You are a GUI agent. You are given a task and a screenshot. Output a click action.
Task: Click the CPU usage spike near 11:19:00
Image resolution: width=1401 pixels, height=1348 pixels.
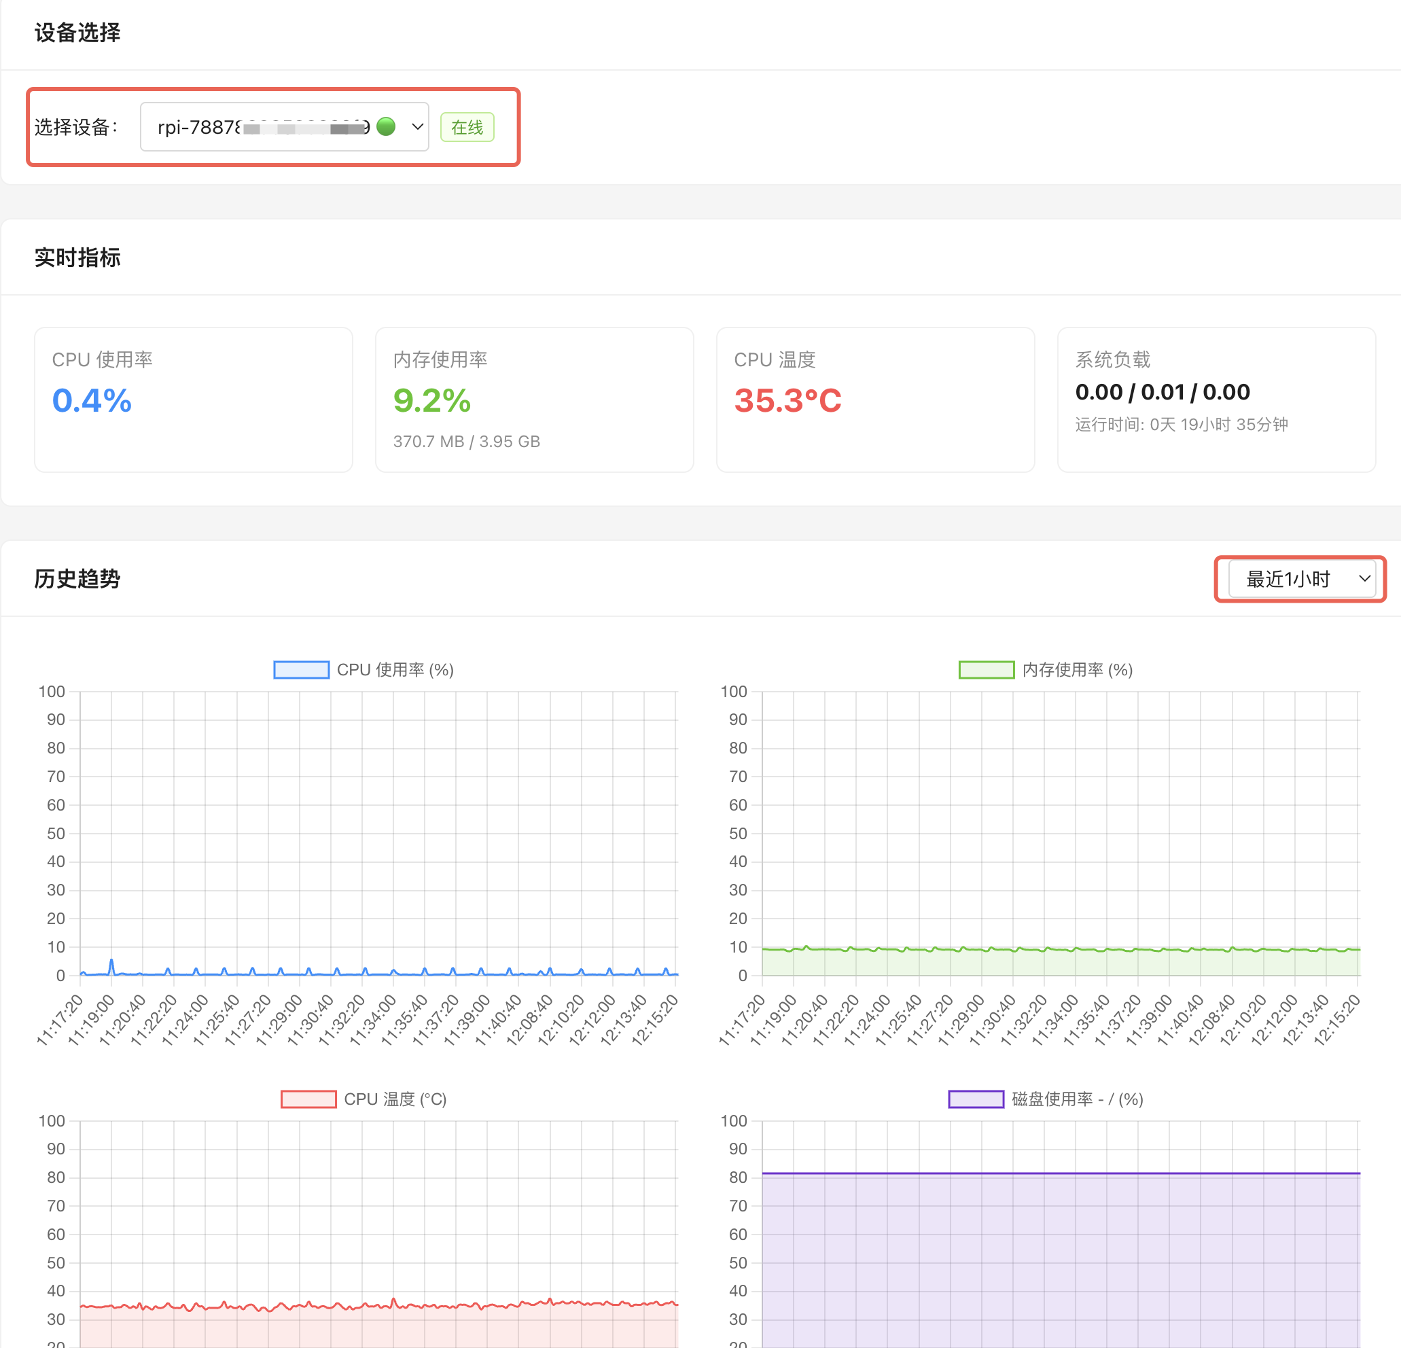[111, 961]
